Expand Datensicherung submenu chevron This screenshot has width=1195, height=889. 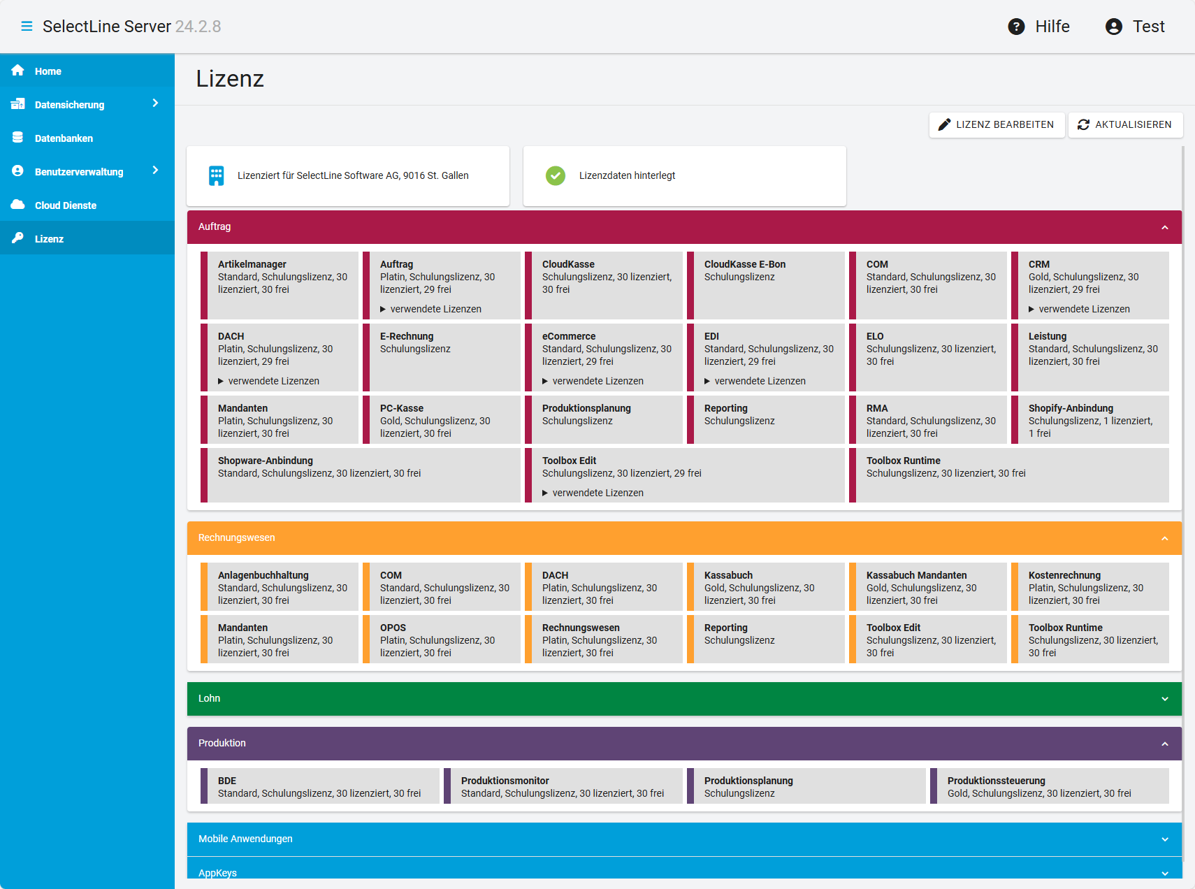(155, 103)
